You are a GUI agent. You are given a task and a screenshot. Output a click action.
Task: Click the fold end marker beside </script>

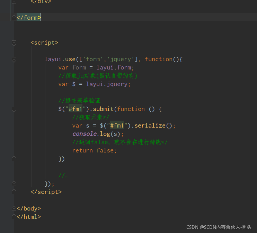[x=14, y=192]
